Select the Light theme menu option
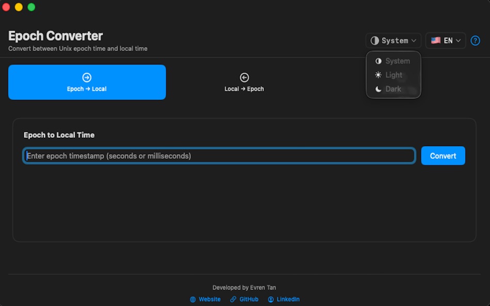Viewport: 490px width, 306px height. pos(393,75)
